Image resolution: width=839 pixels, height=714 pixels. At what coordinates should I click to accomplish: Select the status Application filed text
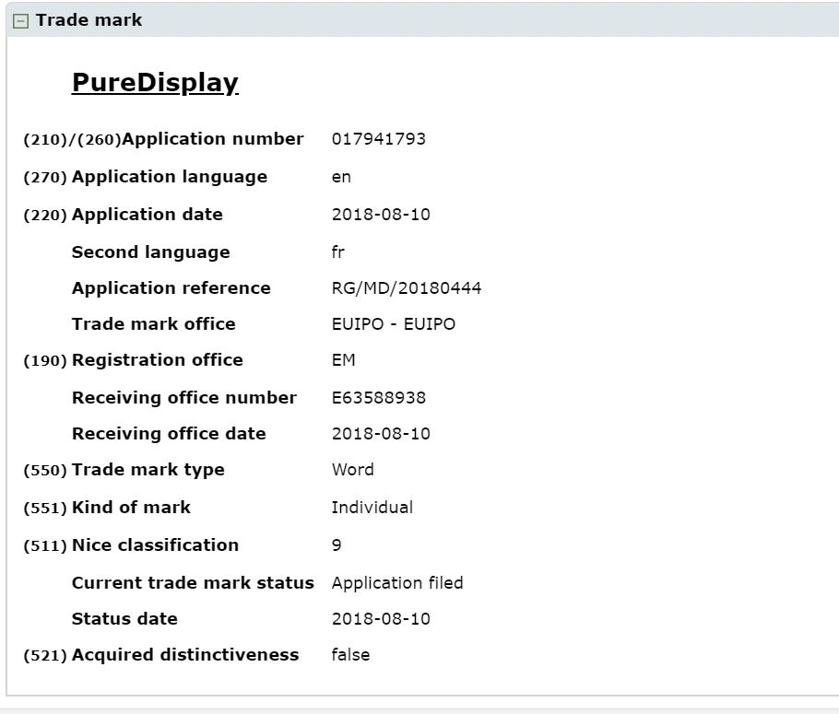click(x=398, y=582)
